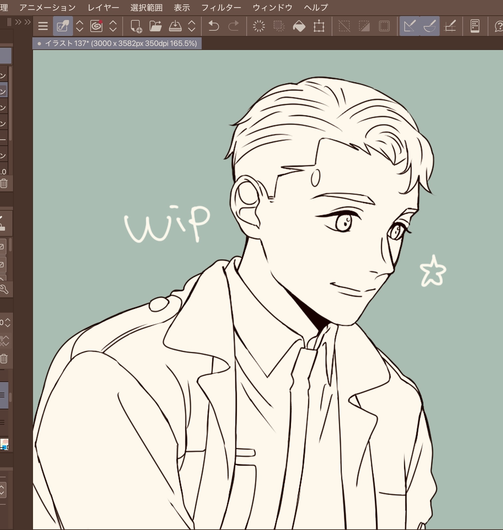The image size is (503, 530).
Task: Open the hamburger menu in the command bar
Action: click(43, 26)
